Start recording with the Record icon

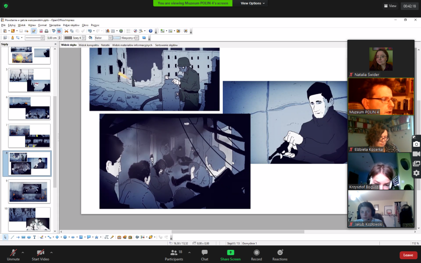257,255
